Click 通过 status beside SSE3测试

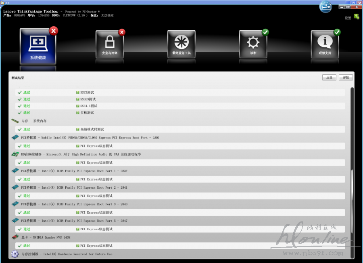coord(27,92)
